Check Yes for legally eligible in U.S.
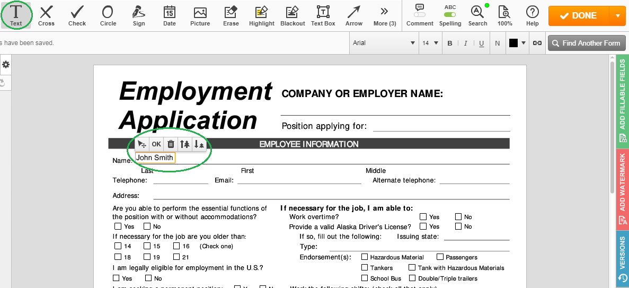Image resolution: width=629 pixels, height=288 pixels. tap(117, 278)
